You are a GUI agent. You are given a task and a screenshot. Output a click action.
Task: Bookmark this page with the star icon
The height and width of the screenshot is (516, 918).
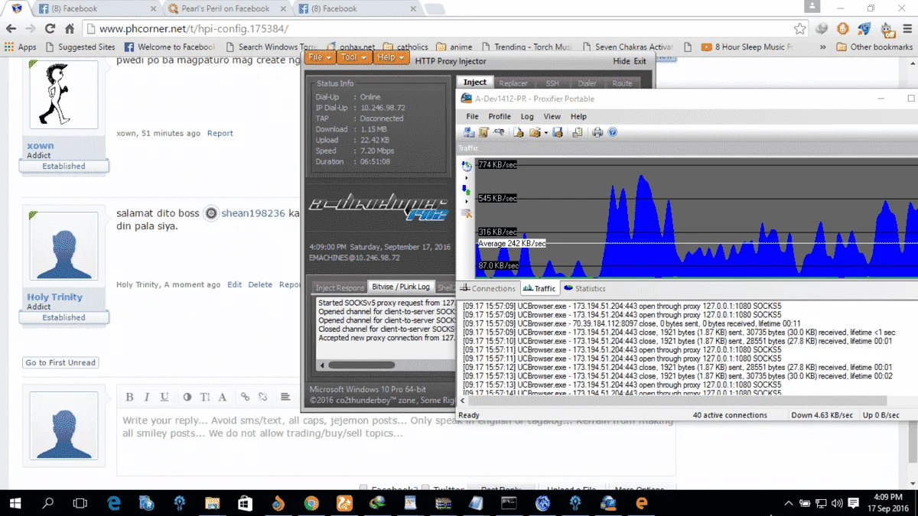click(x=799, y=29)
